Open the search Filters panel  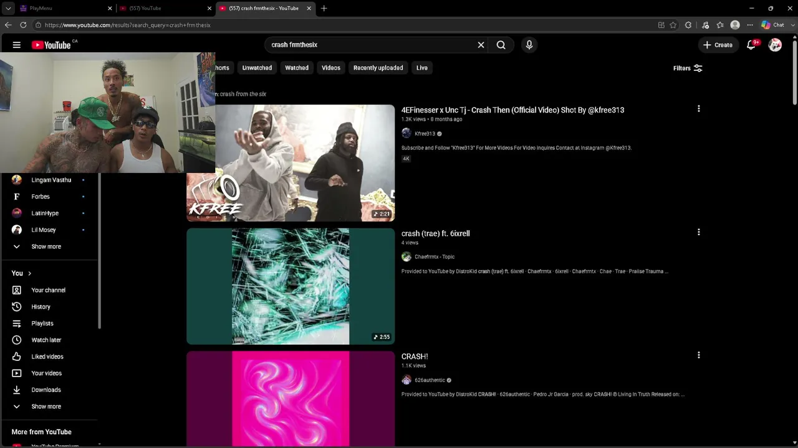(688, 68)
